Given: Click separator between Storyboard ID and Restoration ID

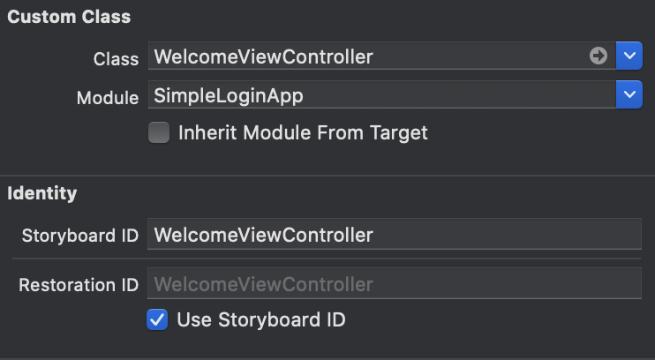Looking at the screenshot, I should 327,259.
